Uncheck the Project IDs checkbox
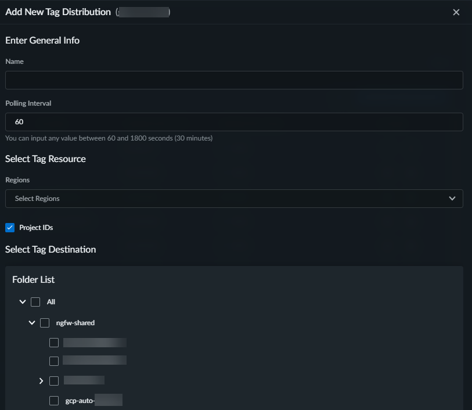Image resolution: width=472 pixels, height=410 pixels. (10, 228)
